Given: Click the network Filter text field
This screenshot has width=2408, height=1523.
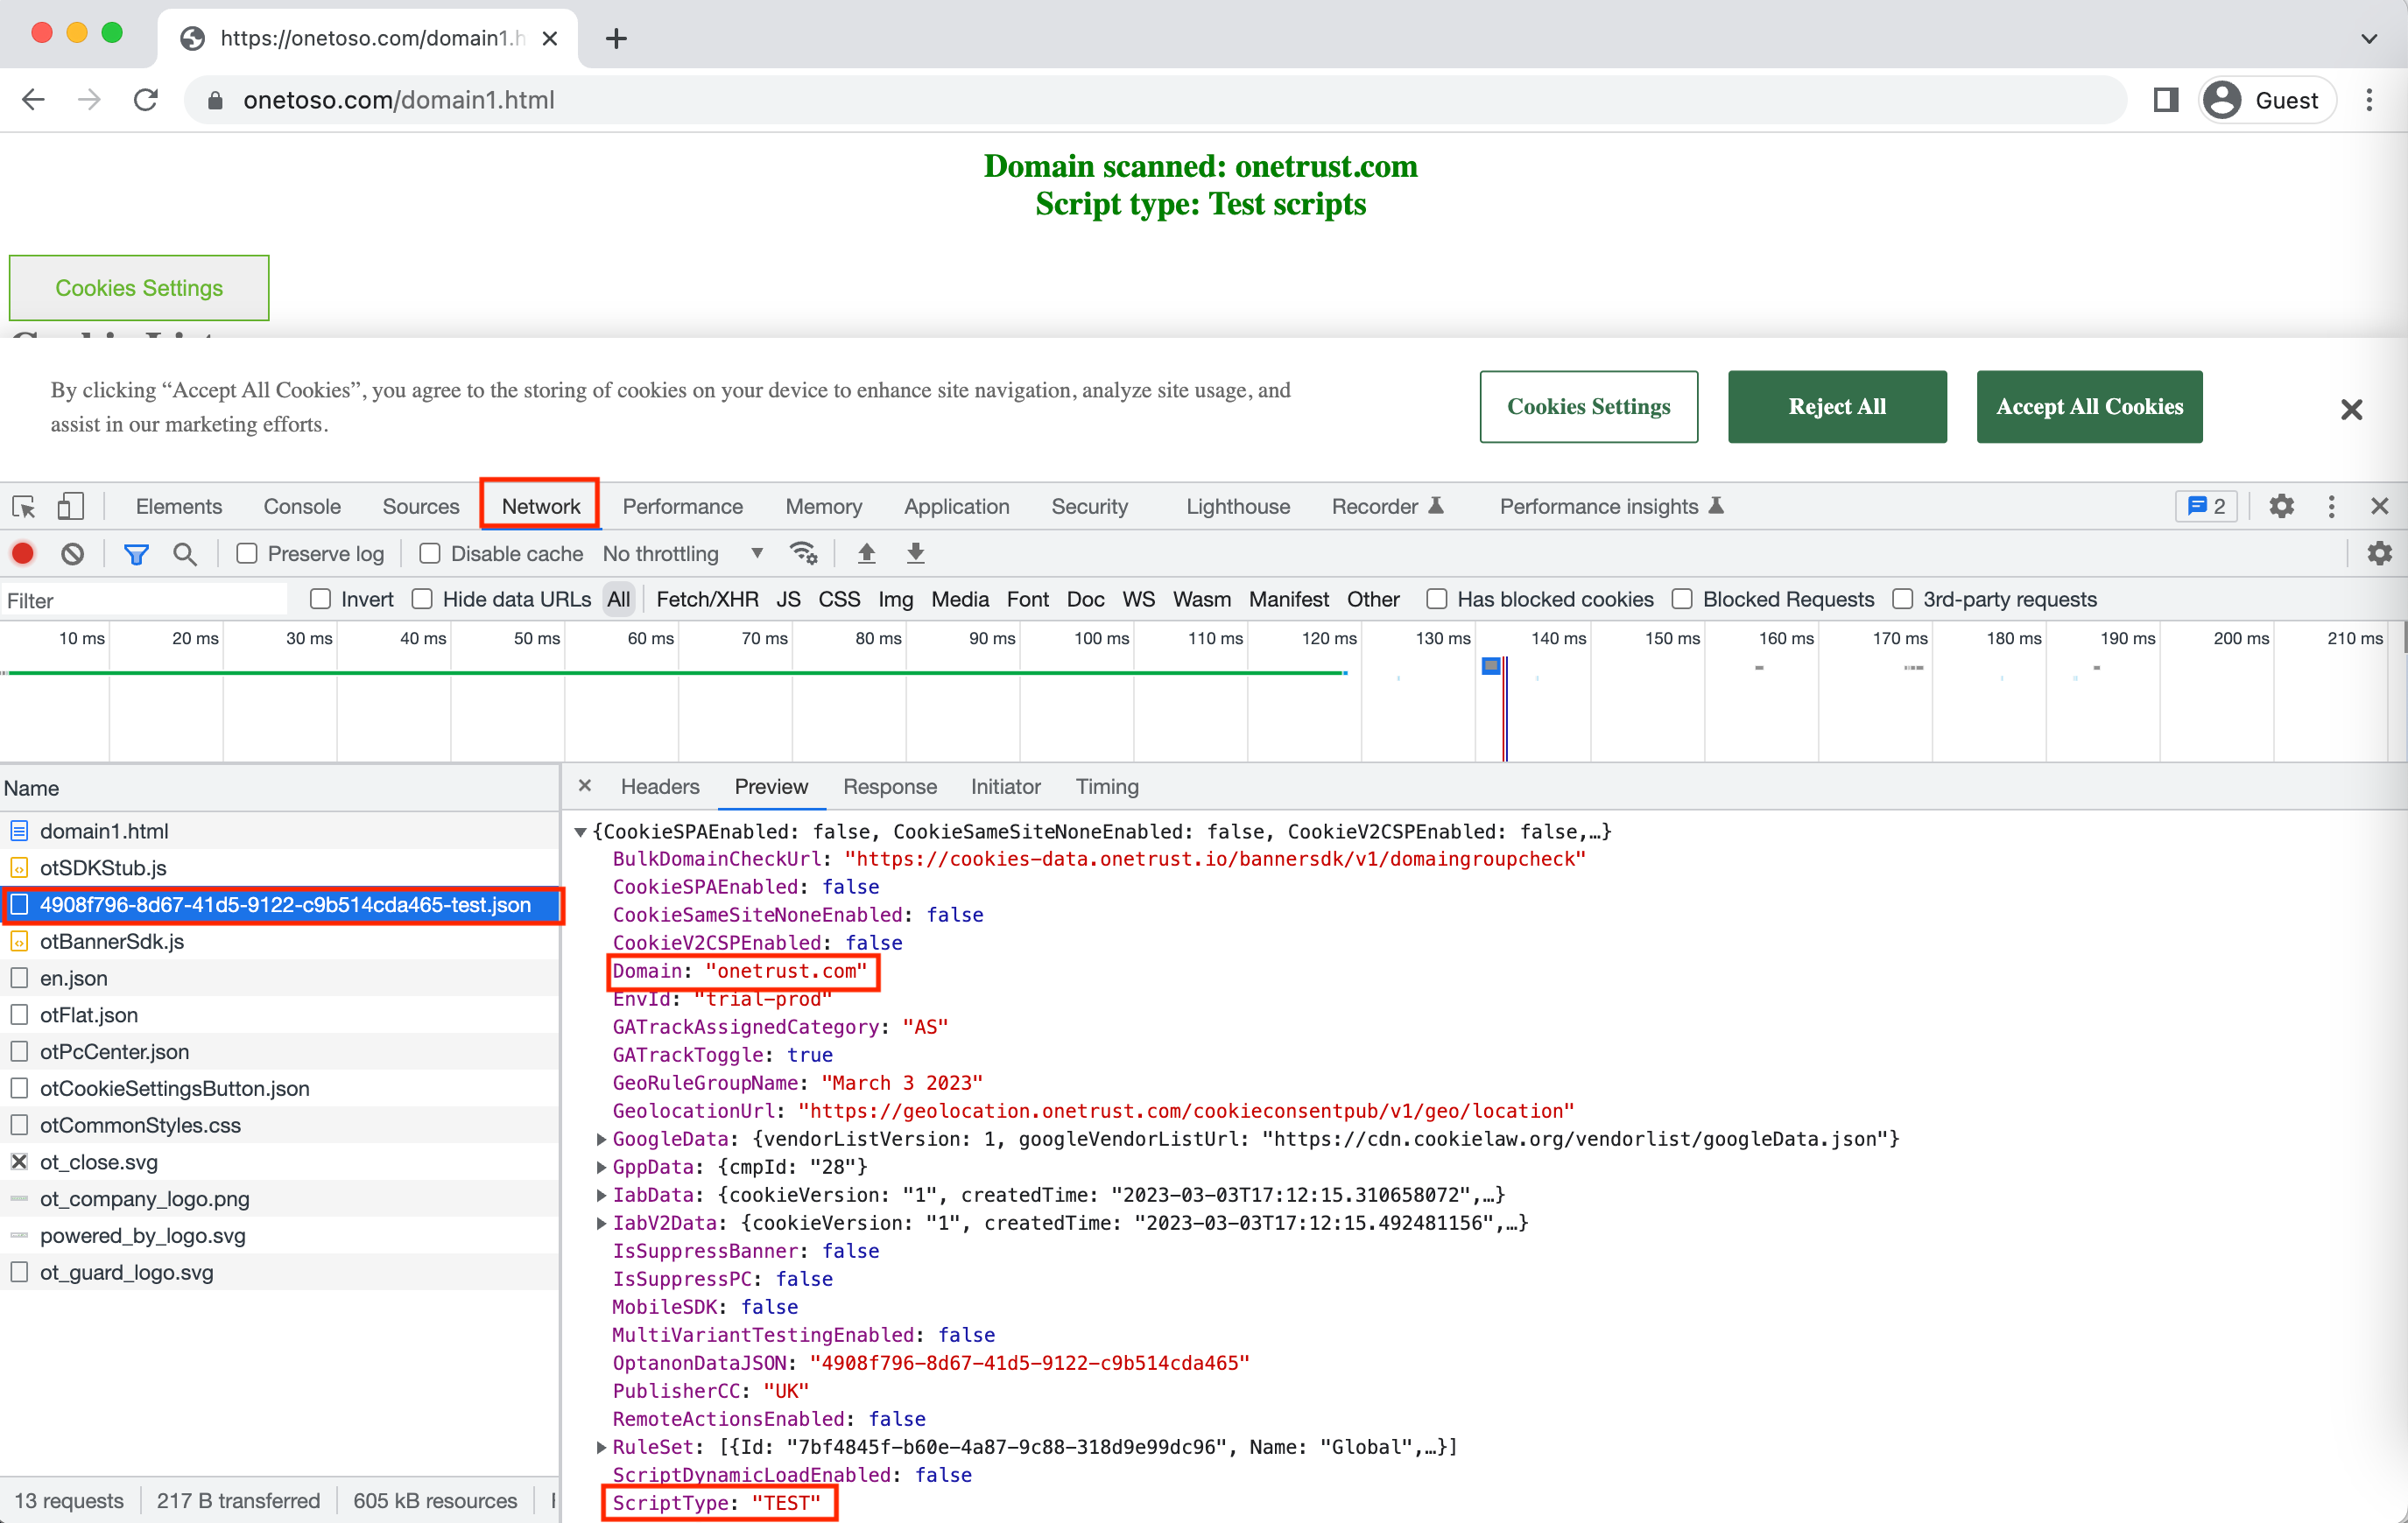Looking at the screenshot, I should (x=145, y=600).
